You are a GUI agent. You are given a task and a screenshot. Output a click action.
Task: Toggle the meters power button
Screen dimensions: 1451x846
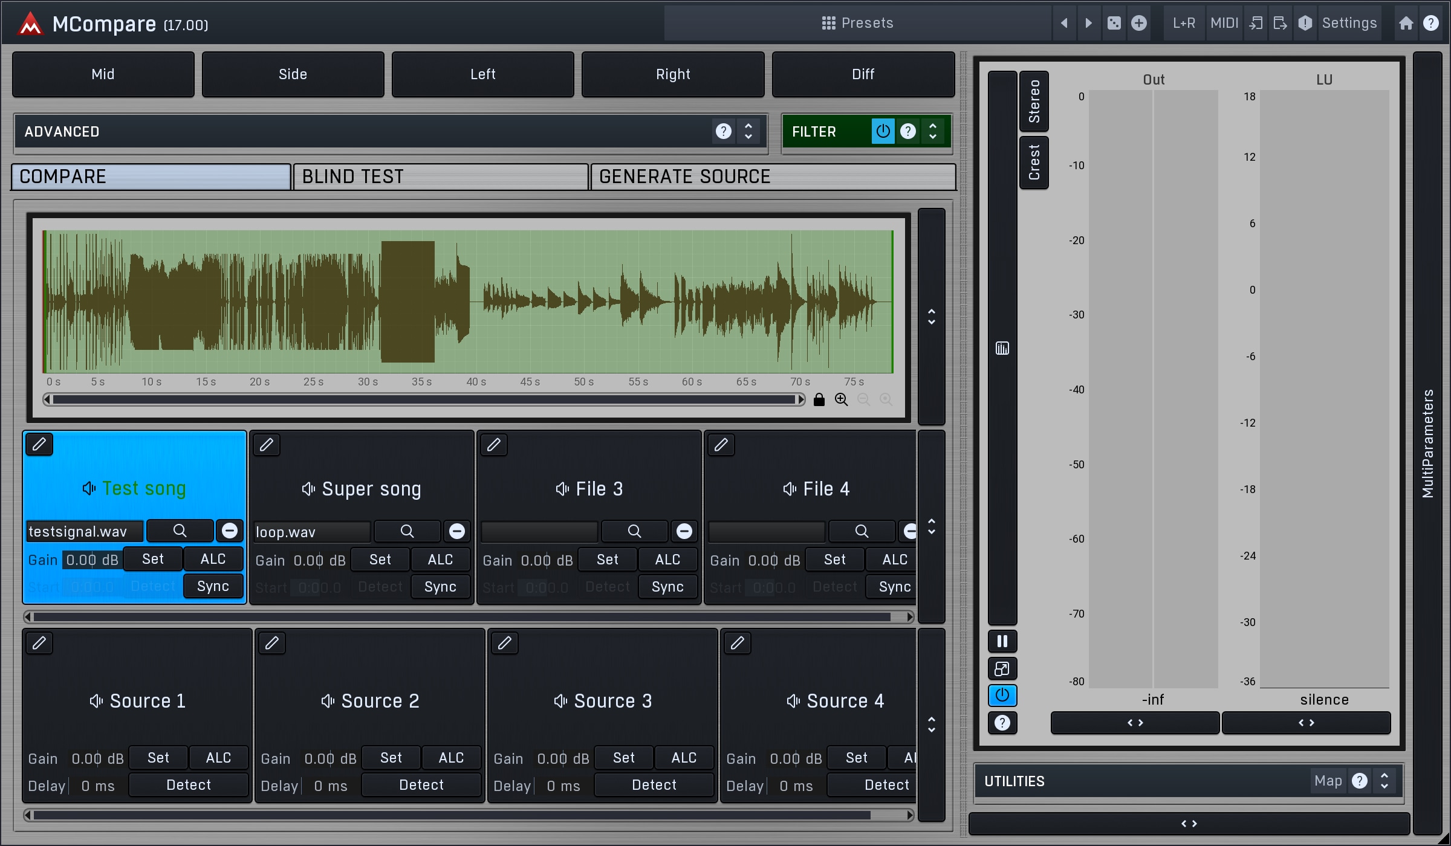coord(1002,695)
